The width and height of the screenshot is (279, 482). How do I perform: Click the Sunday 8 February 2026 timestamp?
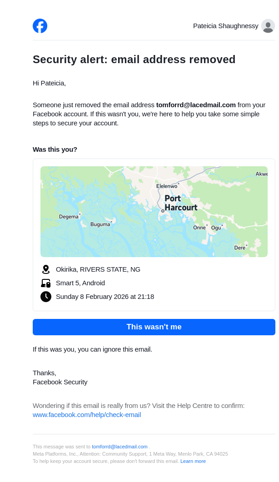click(105, 297)
